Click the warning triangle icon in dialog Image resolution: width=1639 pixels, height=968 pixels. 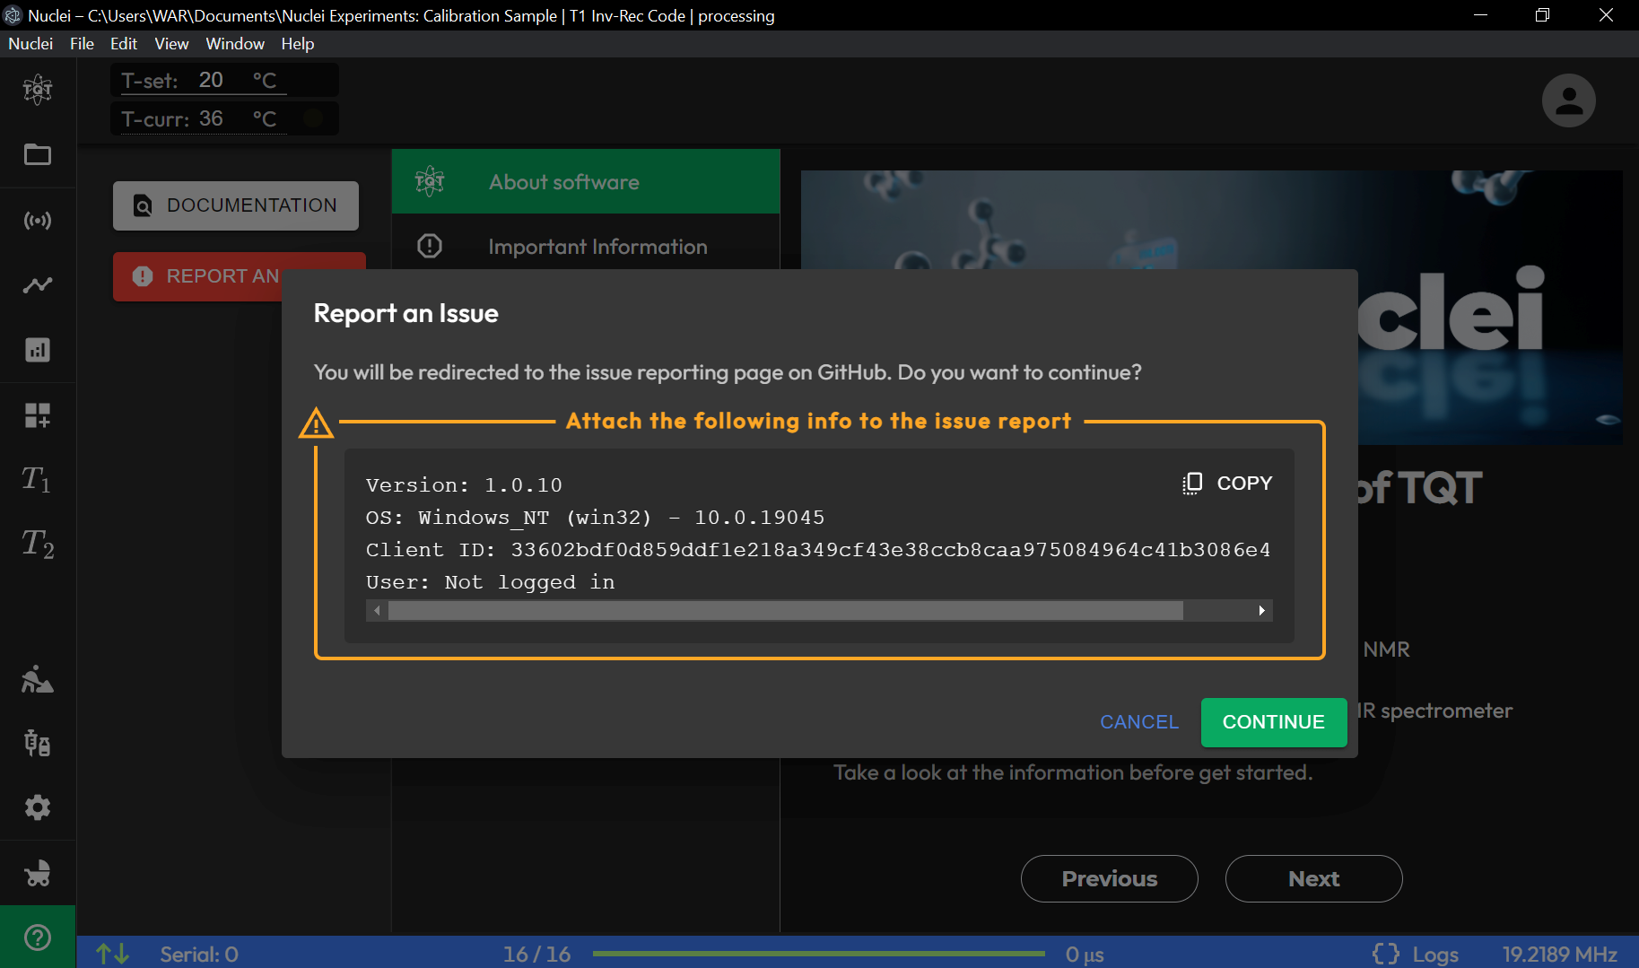pos(316,423)
